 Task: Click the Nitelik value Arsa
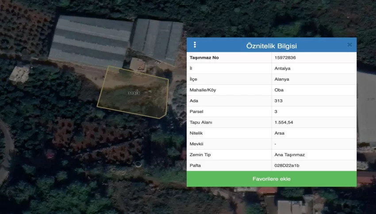click(280, 133)
